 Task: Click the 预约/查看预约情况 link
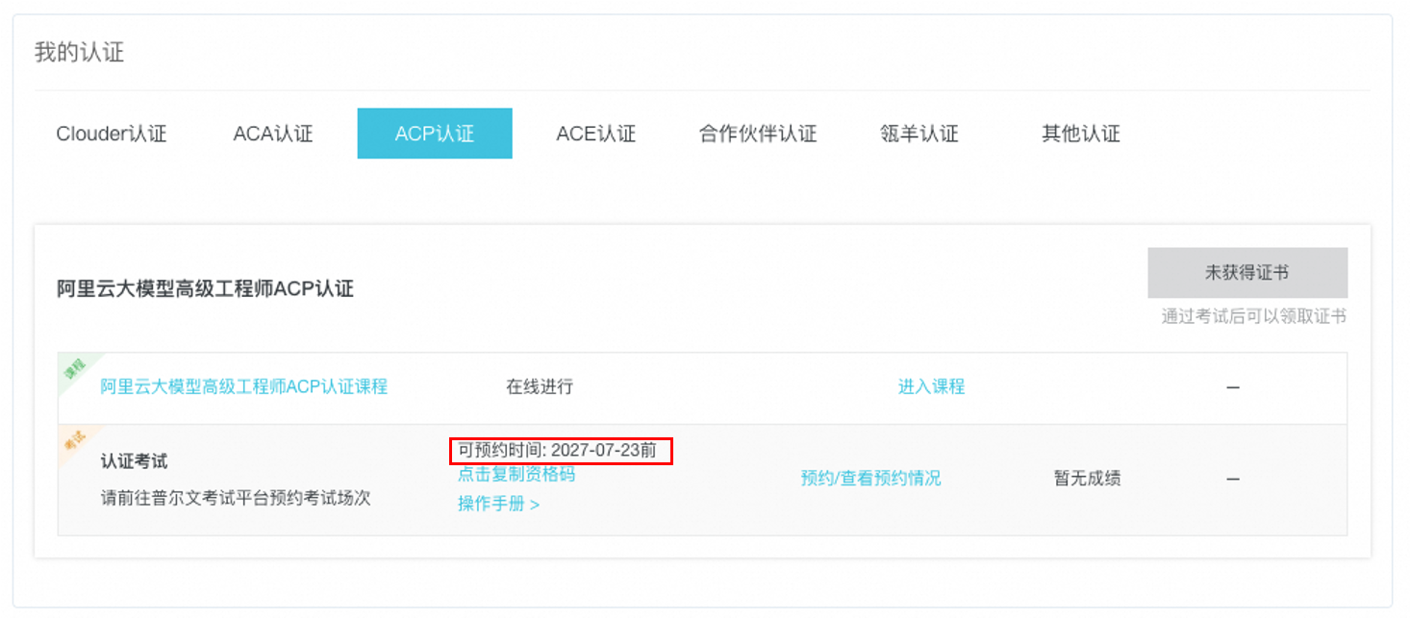click(870, 478)
